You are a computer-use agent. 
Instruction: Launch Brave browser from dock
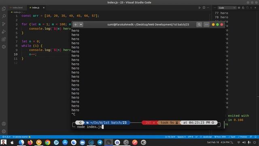tap(39, 142)
